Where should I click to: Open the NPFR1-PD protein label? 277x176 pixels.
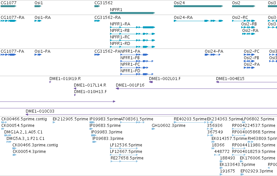pos(130,71)
